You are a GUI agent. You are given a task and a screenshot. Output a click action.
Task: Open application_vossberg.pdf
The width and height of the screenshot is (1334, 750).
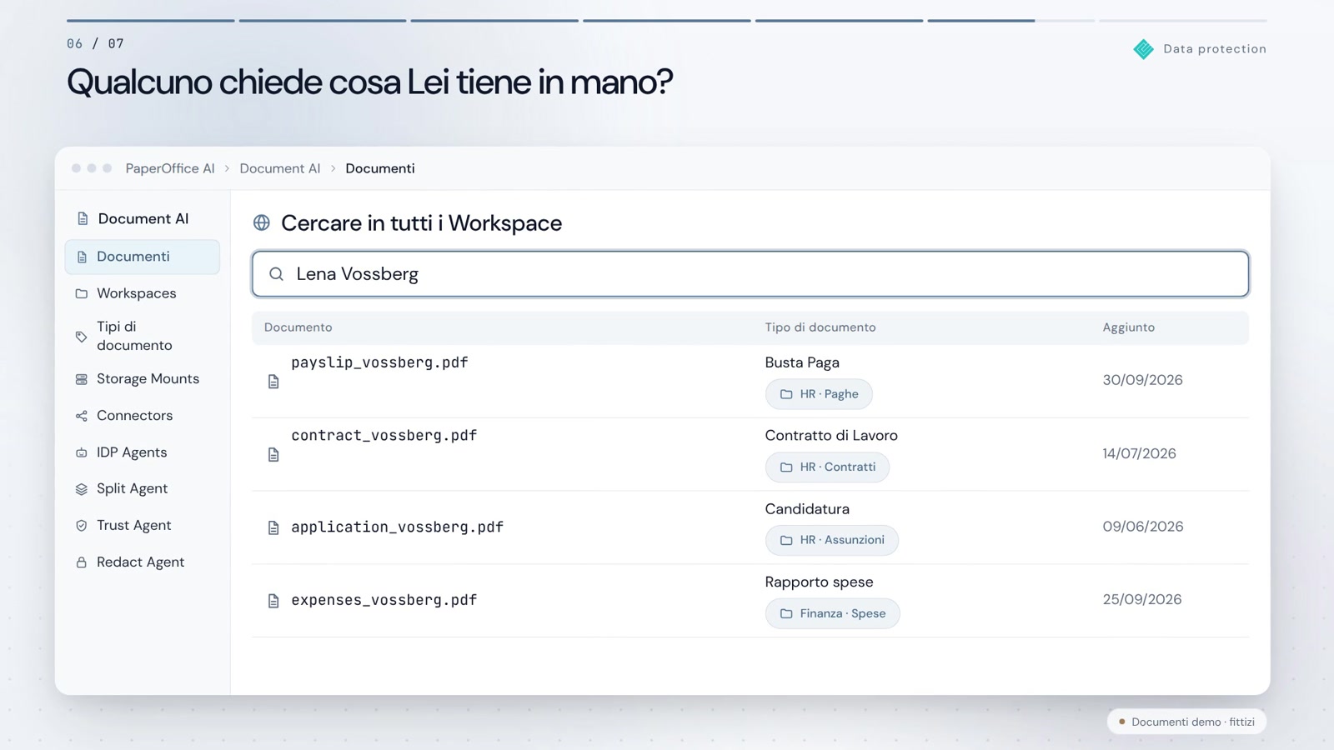click(398, 527)
